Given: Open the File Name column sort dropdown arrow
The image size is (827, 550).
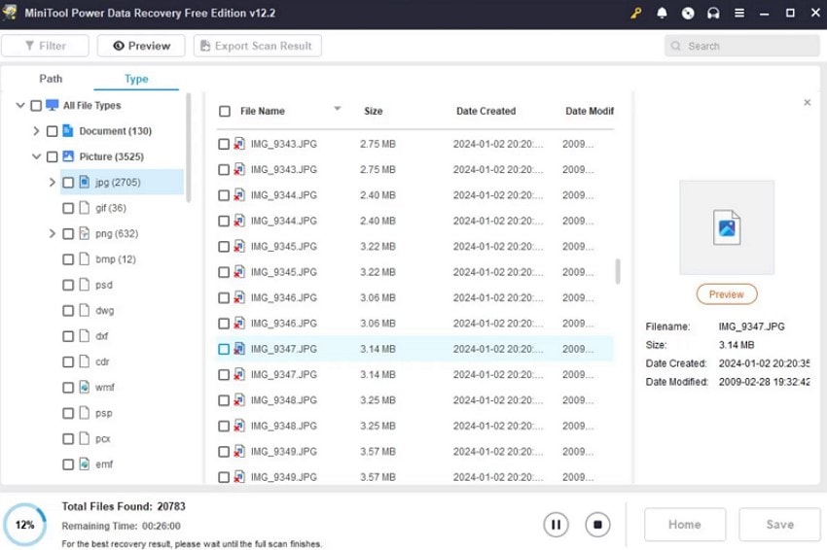Looking at the screenshot, I should [337, 109].
